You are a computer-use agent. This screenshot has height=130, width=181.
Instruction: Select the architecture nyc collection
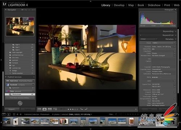[20, 55]
